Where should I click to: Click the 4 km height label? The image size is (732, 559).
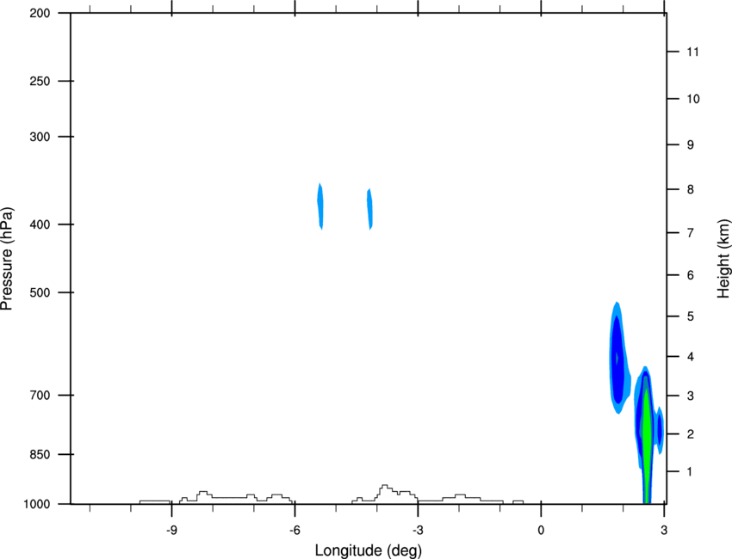tap(691, 357)
